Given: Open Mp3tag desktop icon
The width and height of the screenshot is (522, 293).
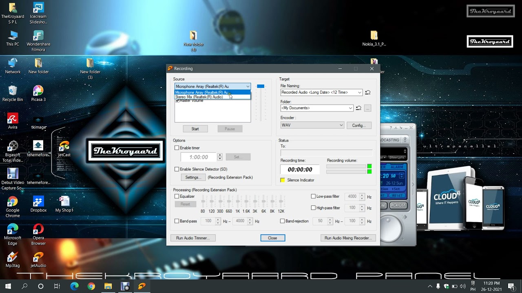Looking at the screenshot, I should [x=13, y=260].
